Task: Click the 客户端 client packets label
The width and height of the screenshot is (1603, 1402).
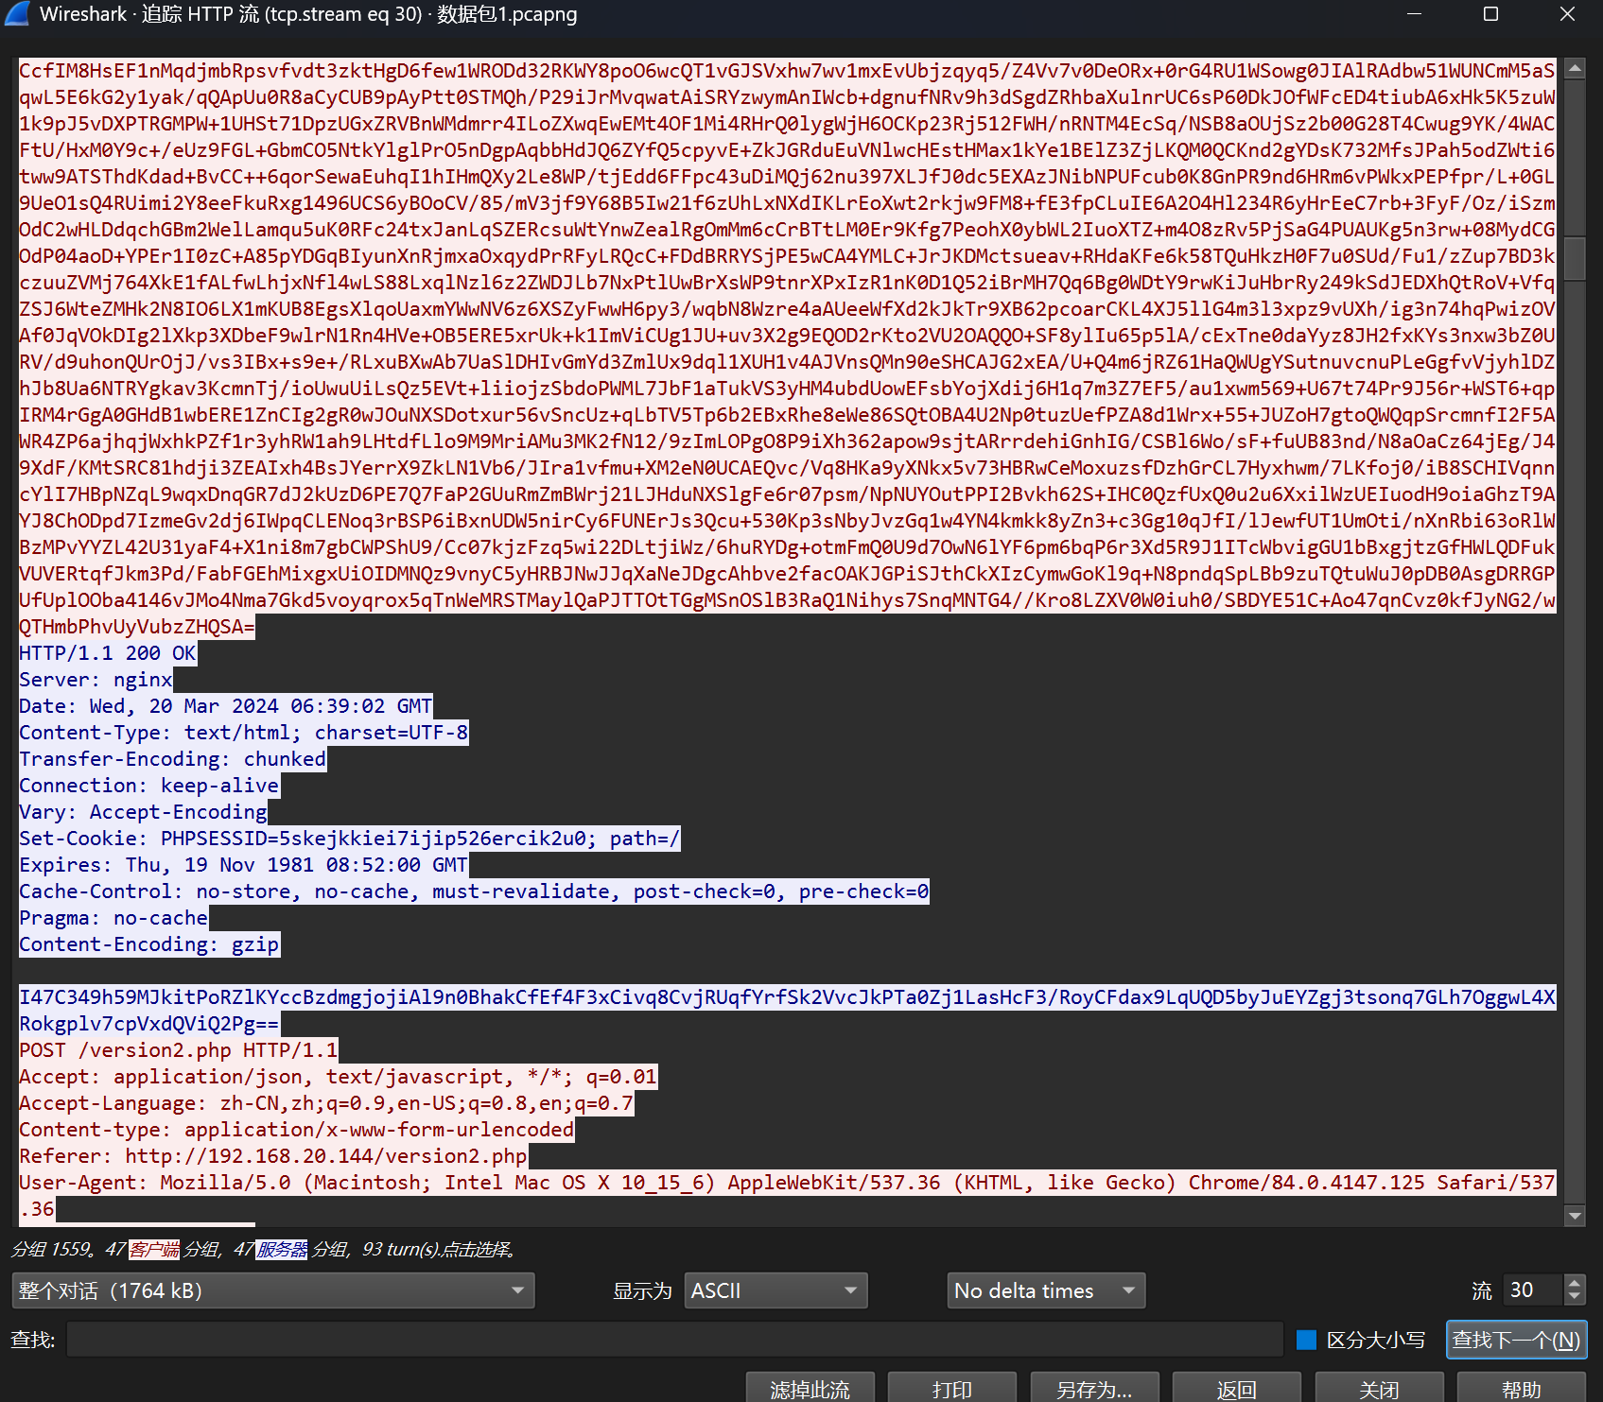Action: (x=154, y=1249)
